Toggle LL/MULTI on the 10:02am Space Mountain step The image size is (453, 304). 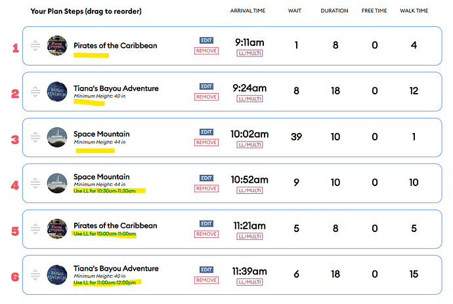click(x=249, y=145)
